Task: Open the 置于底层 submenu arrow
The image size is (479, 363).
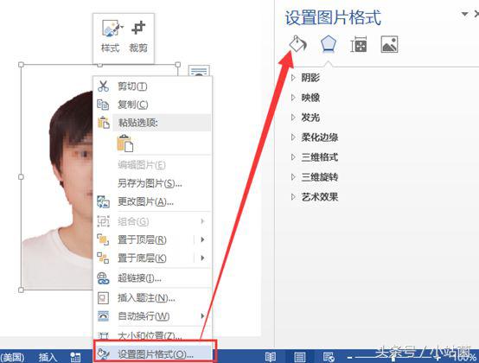Action: coord(202,258)
